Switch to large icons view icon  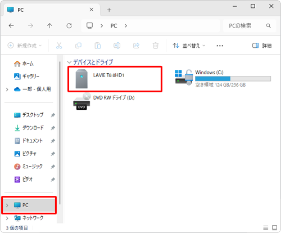tap(274, 228)
